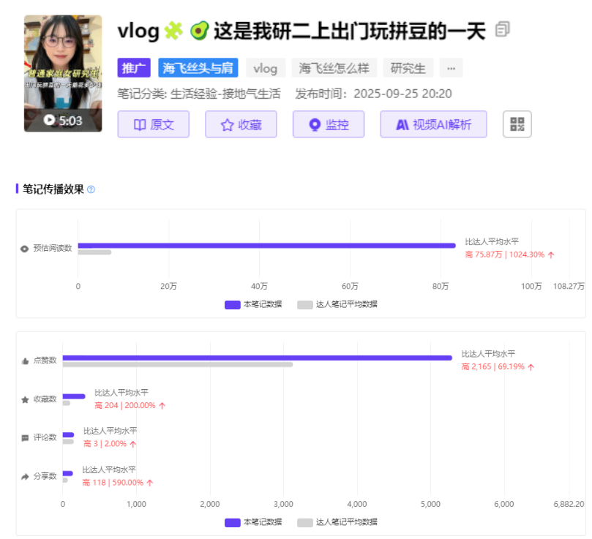This screenshot has height=539, width=592.
Task: Click the share arrow icon for 分享数
Action: 25,477
